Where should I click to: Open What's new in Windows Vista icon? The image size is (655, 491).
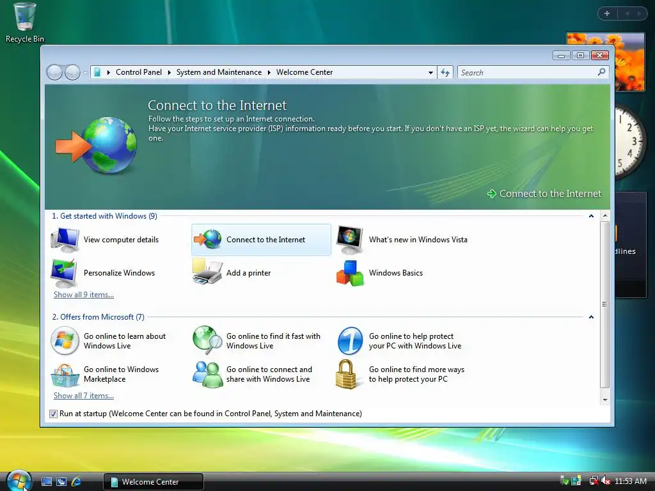[350, 240]
